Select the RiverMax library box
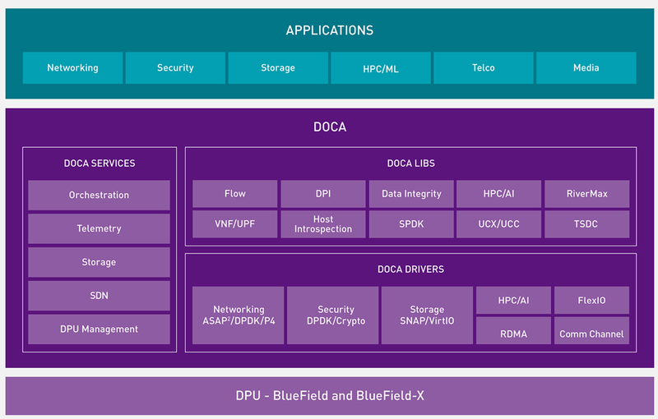Viewport: 658px width, 419px height. click(587, 194)
